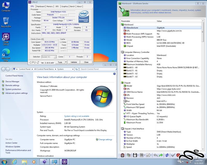This screenshot has width=207, height=165.
Task: Open the Windows Update link
Action: [x=13, y=147]
